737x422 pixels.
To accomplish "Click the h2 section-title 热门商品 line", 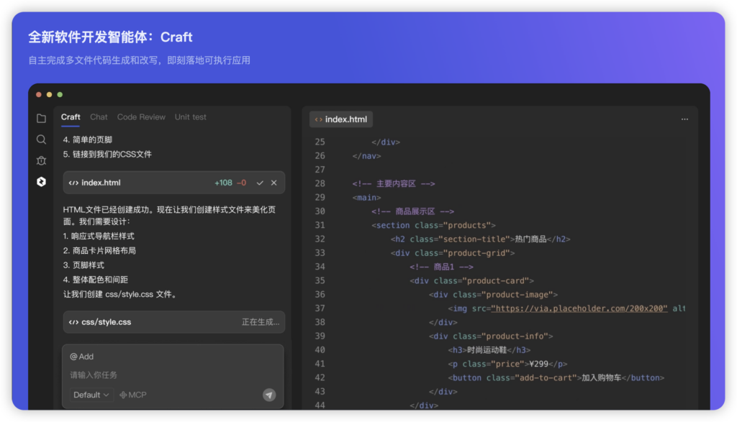I will 480,239.
